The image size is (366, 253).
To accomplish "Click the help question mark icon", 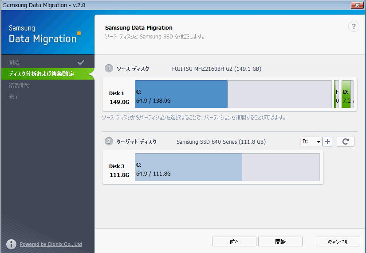I will (x=353, y=27).
